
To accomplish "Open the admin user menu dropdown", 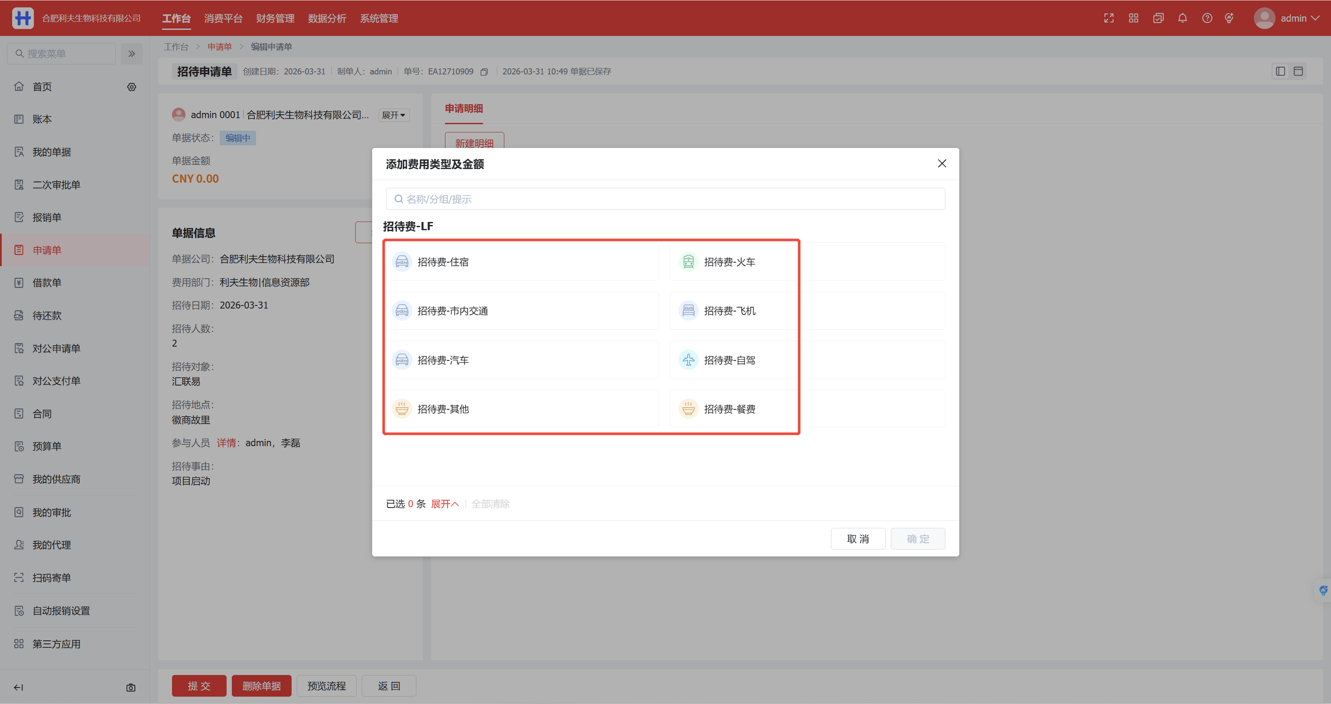I will pos(1287,18).
